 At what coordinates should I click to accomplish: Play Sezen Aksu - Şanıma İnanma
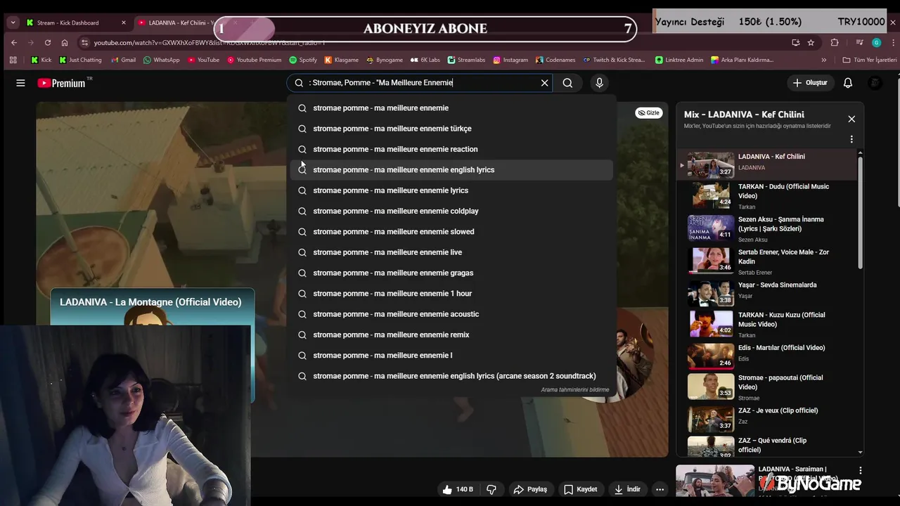coord(766,229)
